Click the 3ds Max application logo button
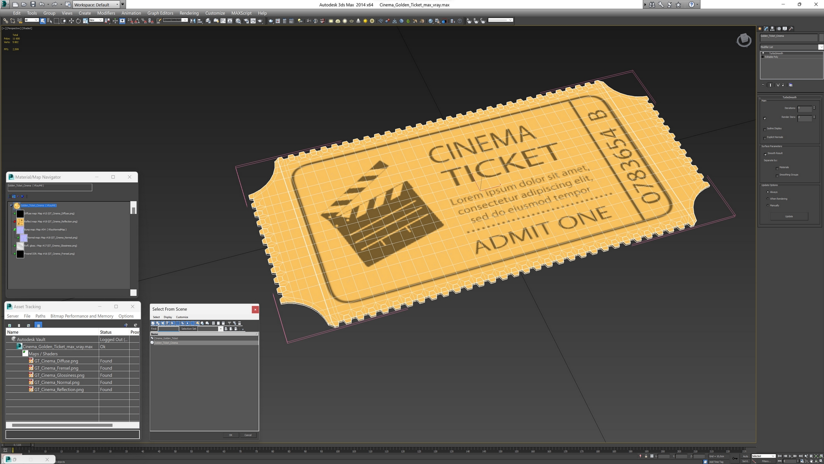This screenshot has width=824, height=464. click(x=5, y=4)
